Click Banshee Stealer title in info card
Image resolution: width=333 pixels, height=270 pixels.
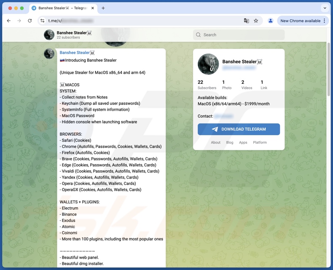pos(242,61)
